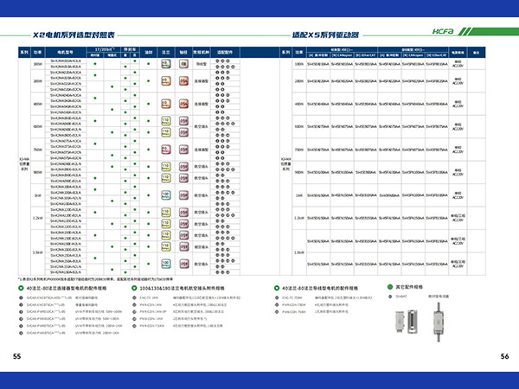Click the 1.5kW power cell in the right table

point(299,252)
